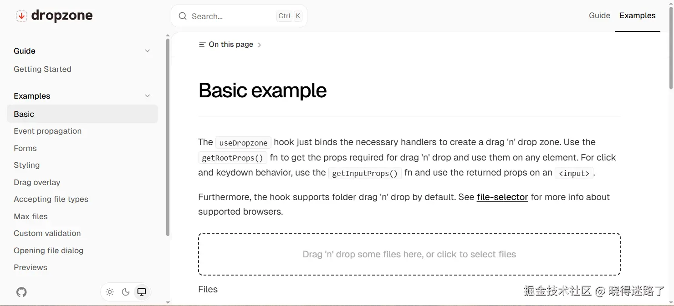Open the Guide top navigation tab
Image resolution: width=674 pixels, height=306 pixels.
click(x=599, y=15)
